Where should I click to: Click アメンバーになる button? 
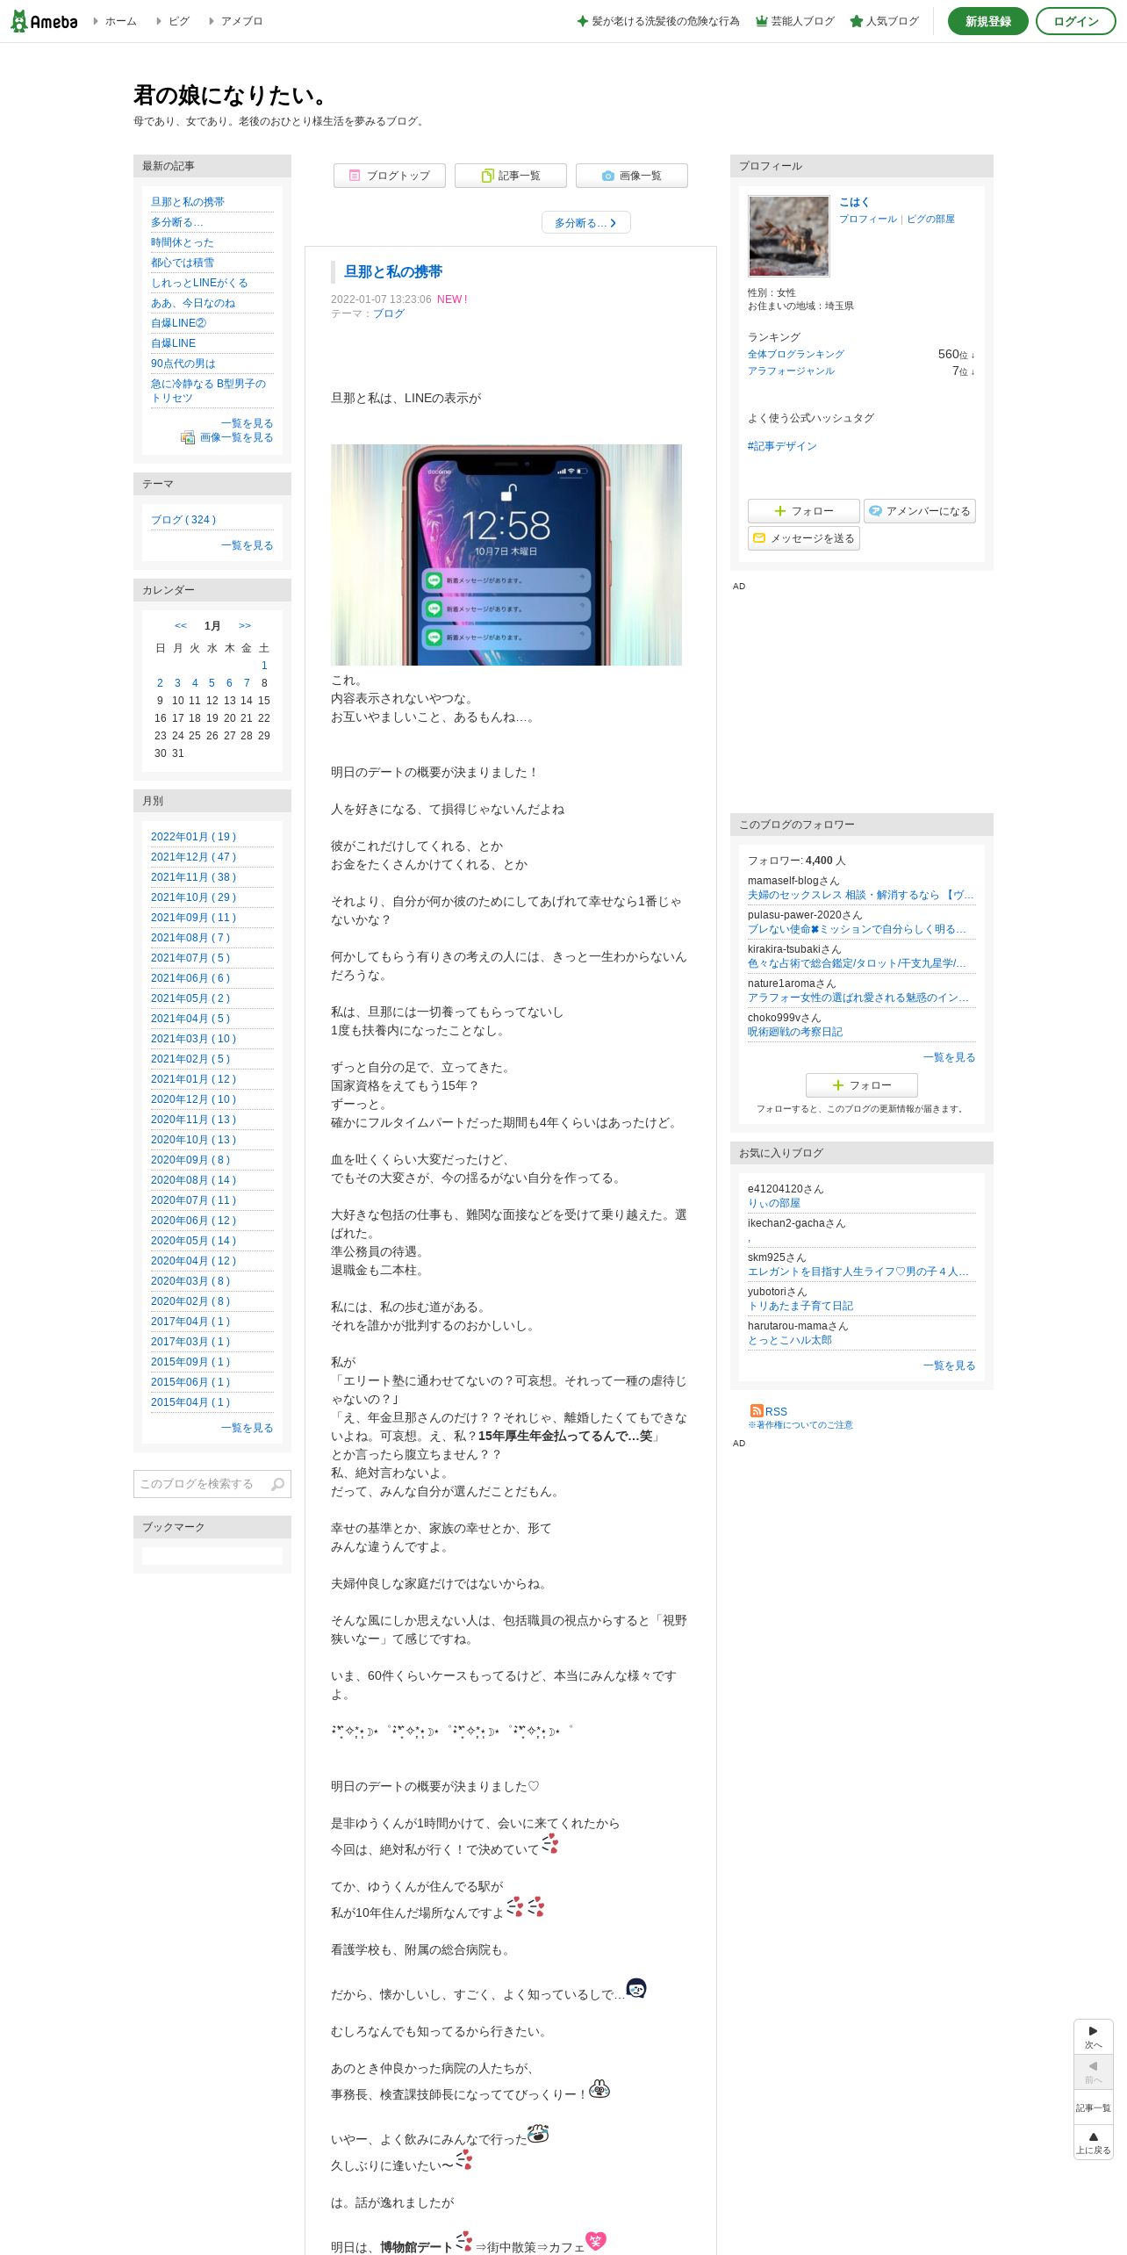(920, 511)
